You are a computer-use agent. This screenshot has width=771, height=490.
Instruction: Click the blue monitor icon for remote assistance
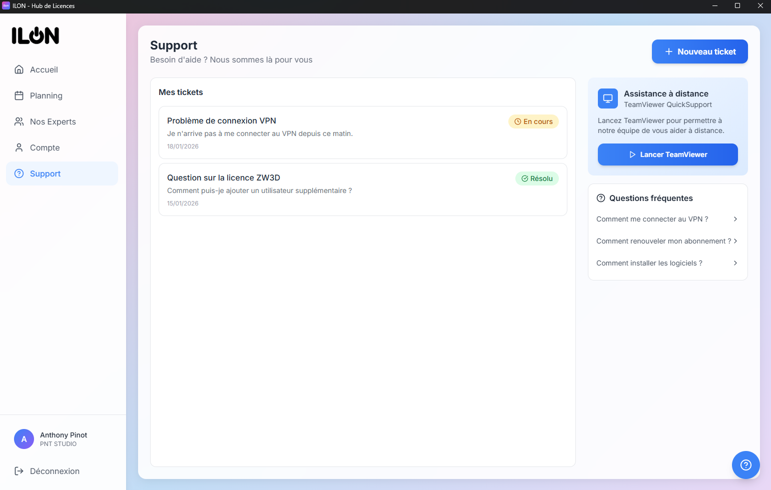[608, 98]
